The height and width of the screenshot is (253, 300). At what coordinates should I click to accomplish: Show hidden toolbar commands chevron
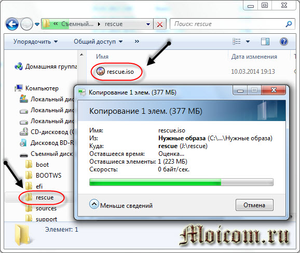point(137,42)
